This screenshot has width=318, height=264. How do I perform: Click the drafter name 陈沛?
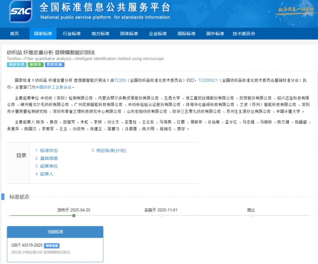(x=40, y=122)
